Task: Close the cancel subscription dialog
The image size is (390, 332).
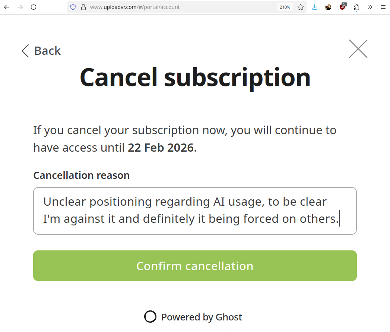Action: 358,49
